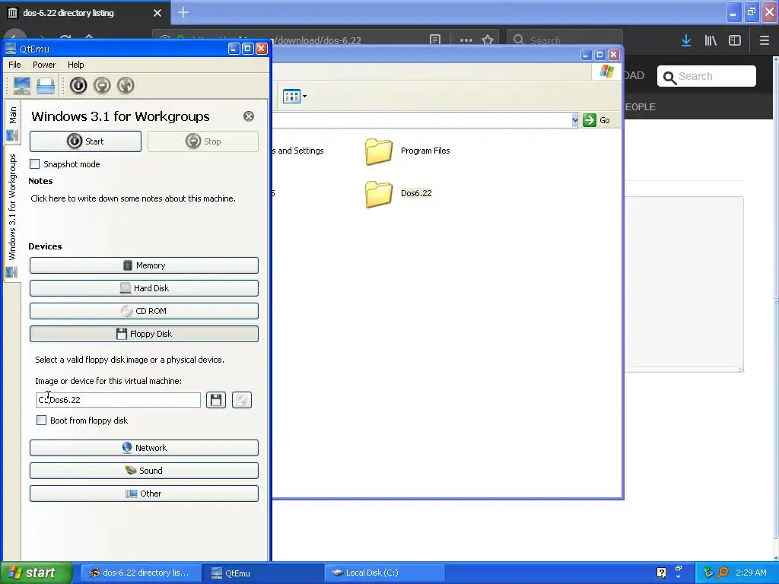779x584 pixels.
Task: Expand the Hard Disk device section
Action: 144,288
